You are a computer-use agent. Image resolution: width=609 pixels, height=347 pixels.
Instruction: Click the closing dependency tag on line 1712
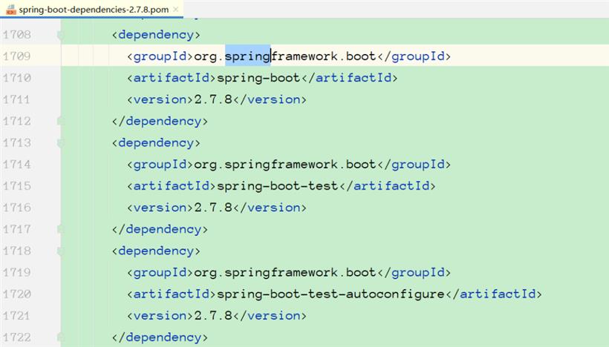click(x=160, y=122)
